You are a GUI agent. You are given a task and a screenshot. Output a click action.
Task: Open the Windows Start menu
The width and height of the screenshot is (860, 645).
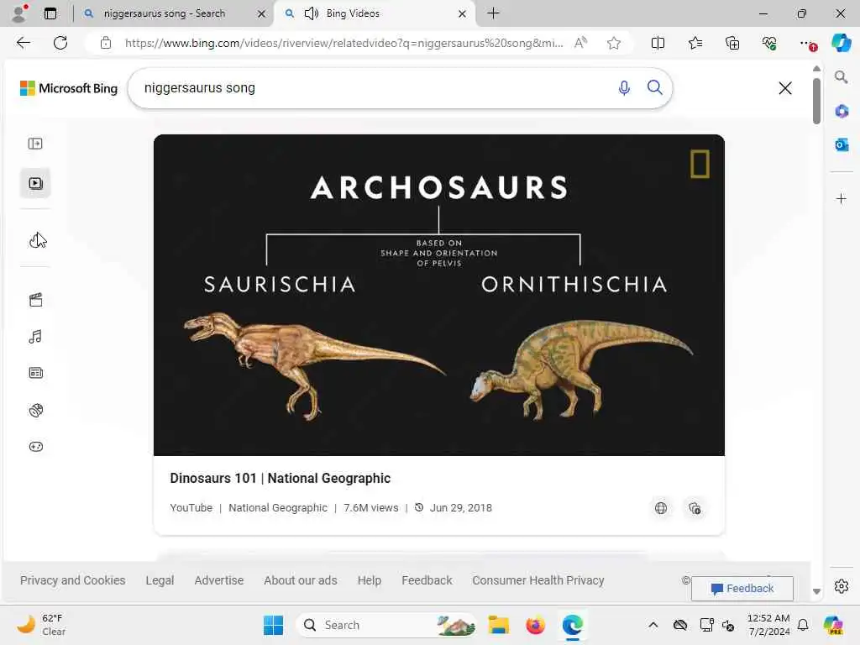pos(273,625)
